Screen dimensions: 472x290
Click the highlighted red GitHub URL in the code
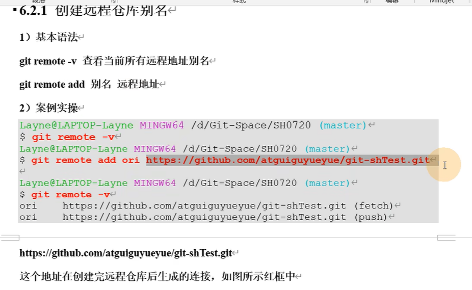coord(288,160)
